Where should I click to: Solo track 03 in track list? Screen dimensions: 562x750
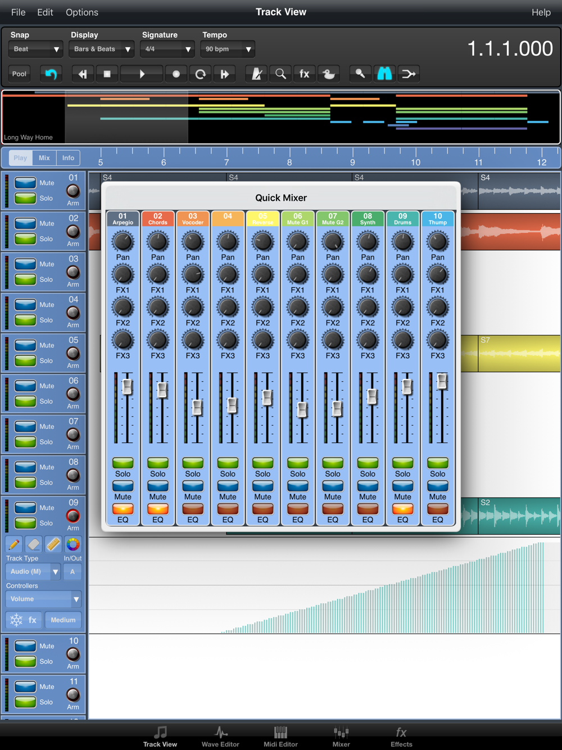point(25,279)
